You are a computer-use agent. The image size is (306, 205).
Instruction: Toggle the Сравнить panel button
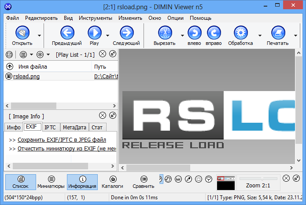tap(144, 182)
